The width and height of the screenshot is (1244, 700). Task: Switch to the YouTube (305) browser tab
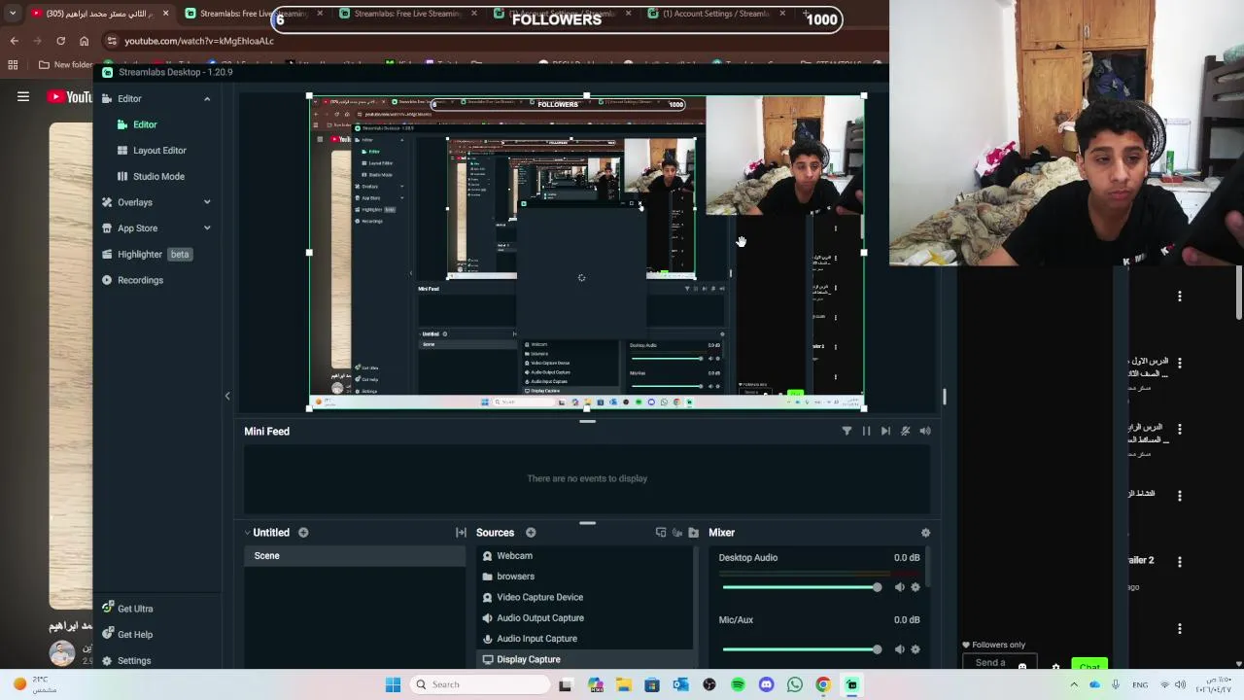(x=99, y=14)
